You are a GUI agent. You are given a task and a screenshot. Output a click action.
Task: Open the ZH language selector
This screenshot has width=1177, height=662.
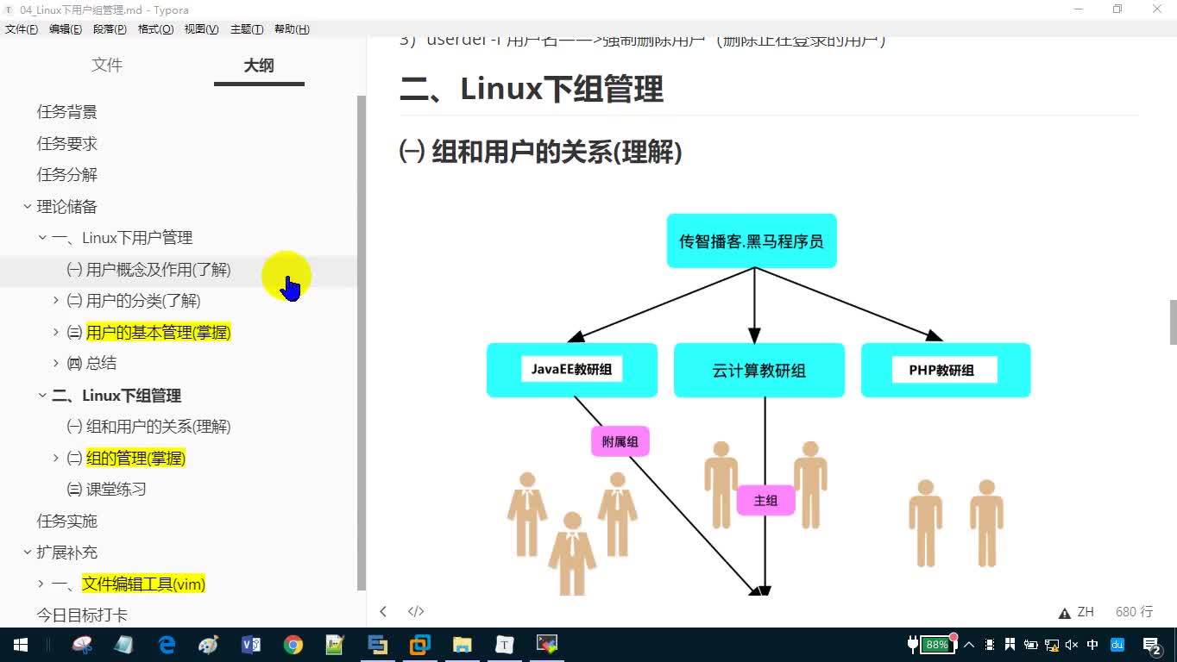click(1086, 612)
